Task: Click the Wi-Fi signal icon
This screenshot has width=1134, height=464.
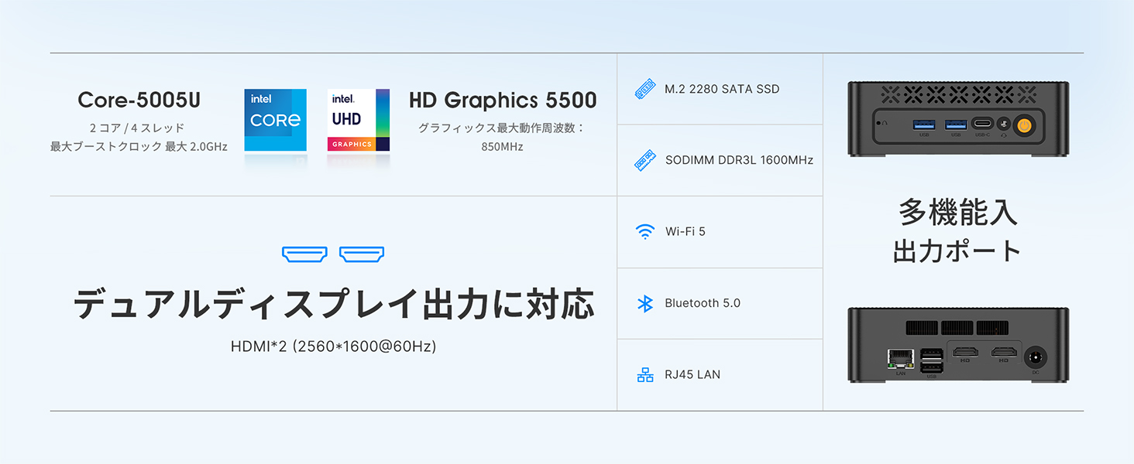Action: 645,232
